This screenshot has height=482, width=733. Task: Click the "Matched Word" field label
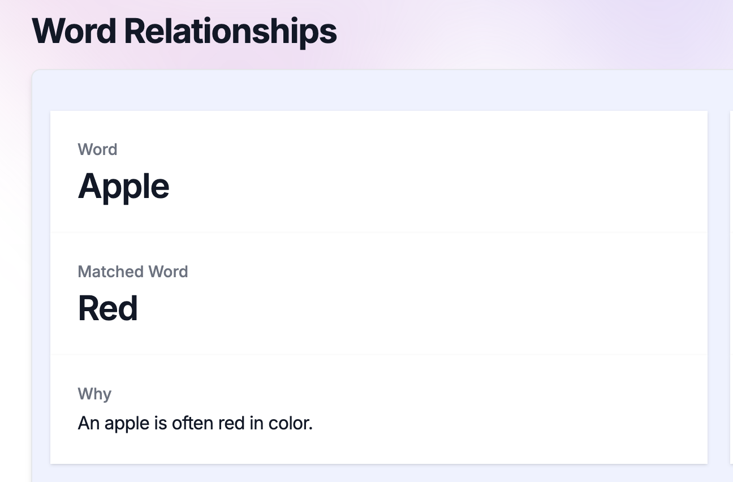pos(133,272)
